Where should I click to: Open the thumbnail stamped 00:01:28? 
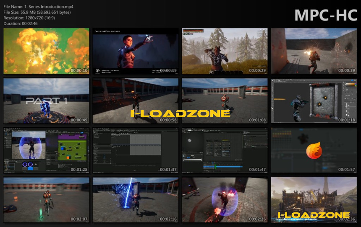(x=46, y=150)
